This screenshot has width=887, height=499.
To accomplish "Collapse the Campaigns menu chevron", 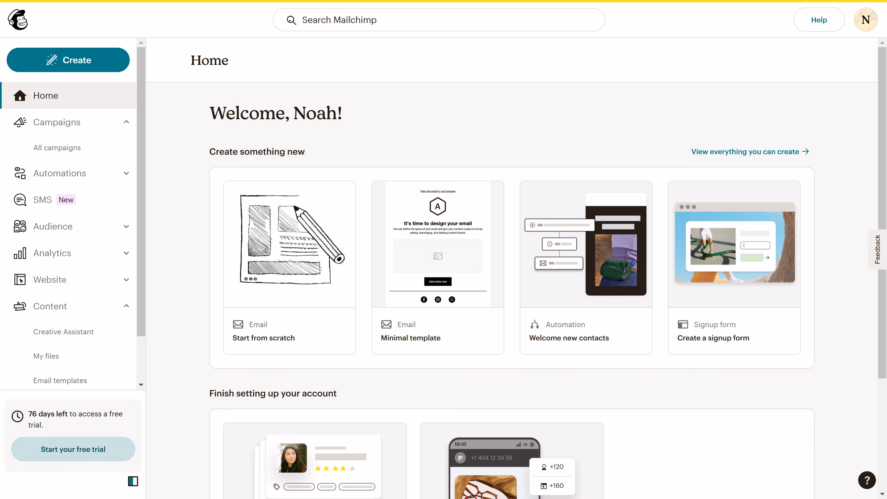I will 126,122.
